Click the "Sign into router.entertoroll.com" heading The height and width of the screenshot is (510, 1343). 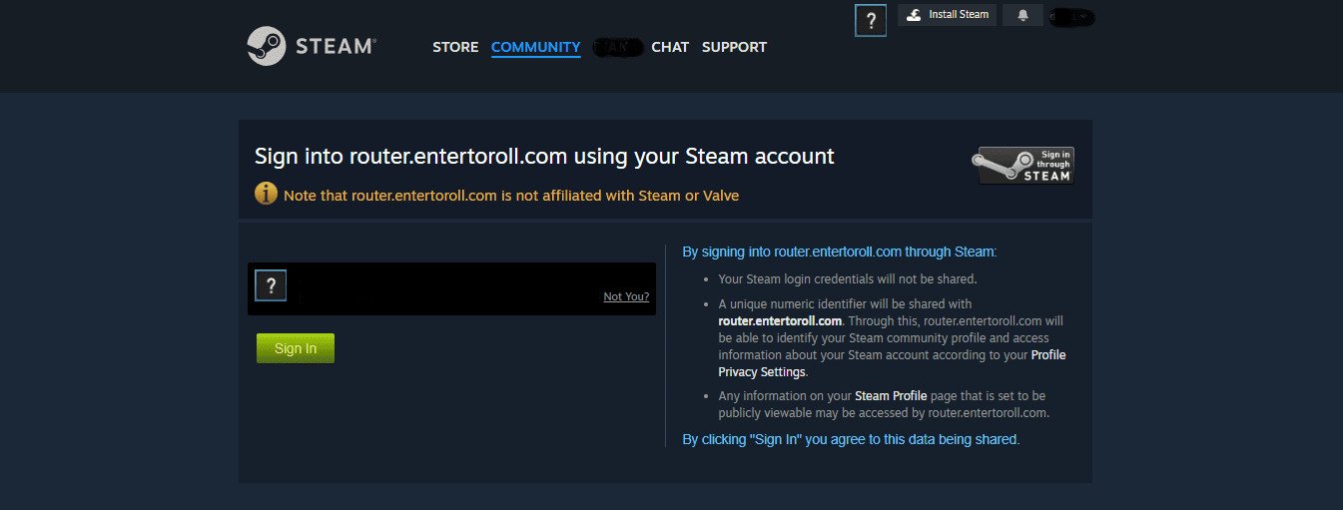tap(544, 156)
